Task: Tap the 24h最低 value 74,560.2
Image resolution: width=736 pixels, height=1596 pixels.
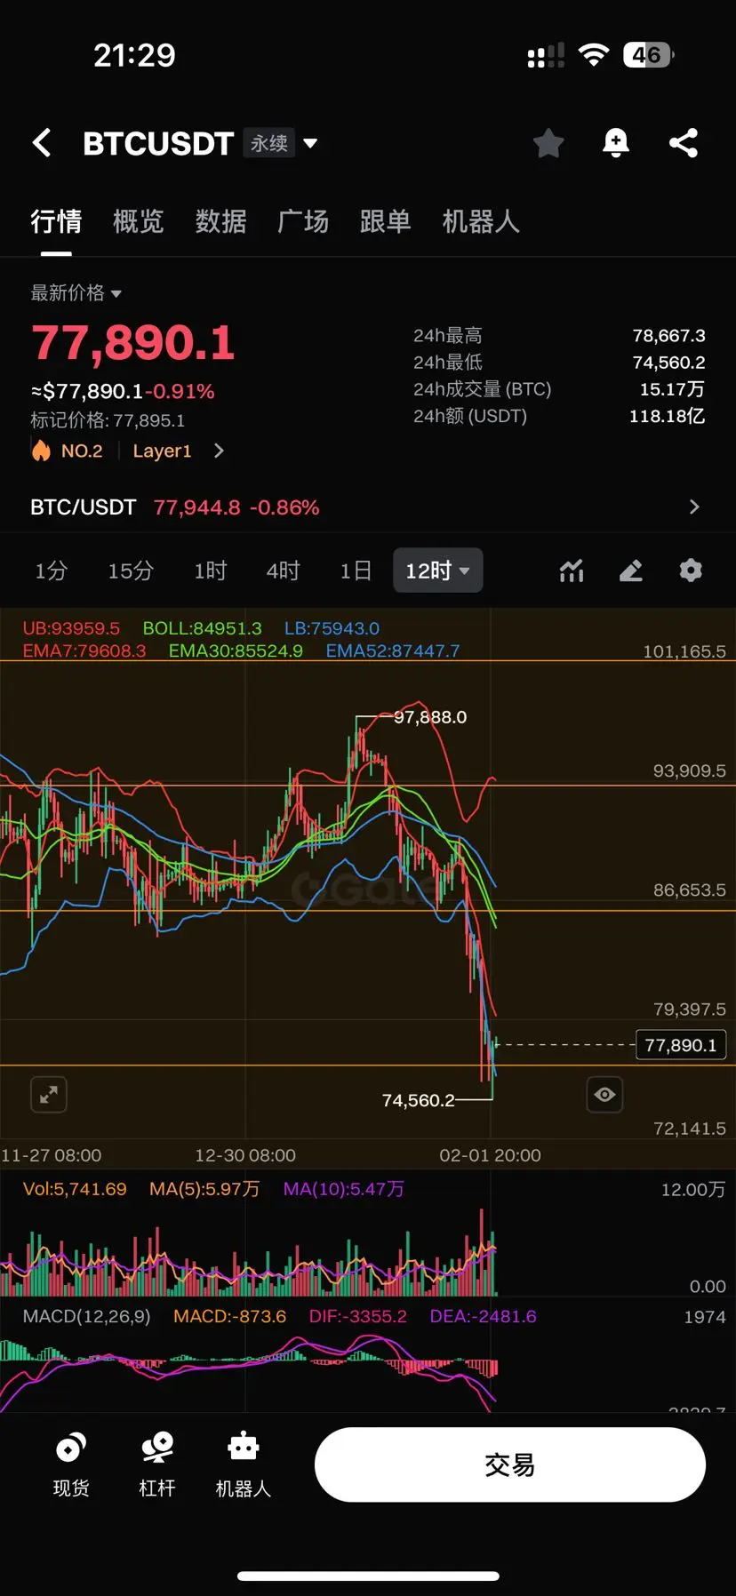Action: click(668, 362)
